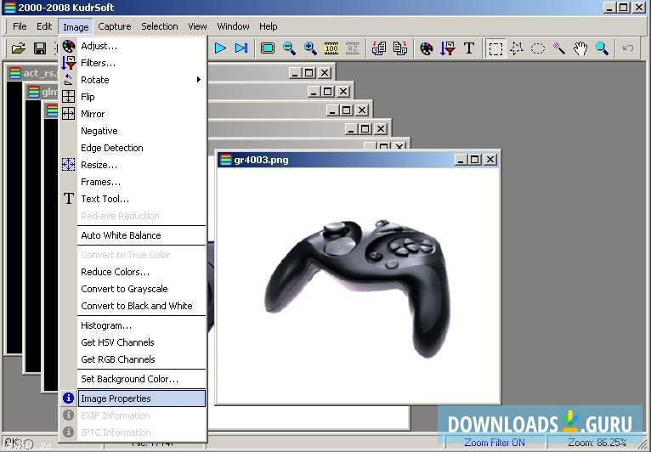Screen dimensions: 651x452
Task: Click the Open file folder icon
Action: (x=18, y=48)
